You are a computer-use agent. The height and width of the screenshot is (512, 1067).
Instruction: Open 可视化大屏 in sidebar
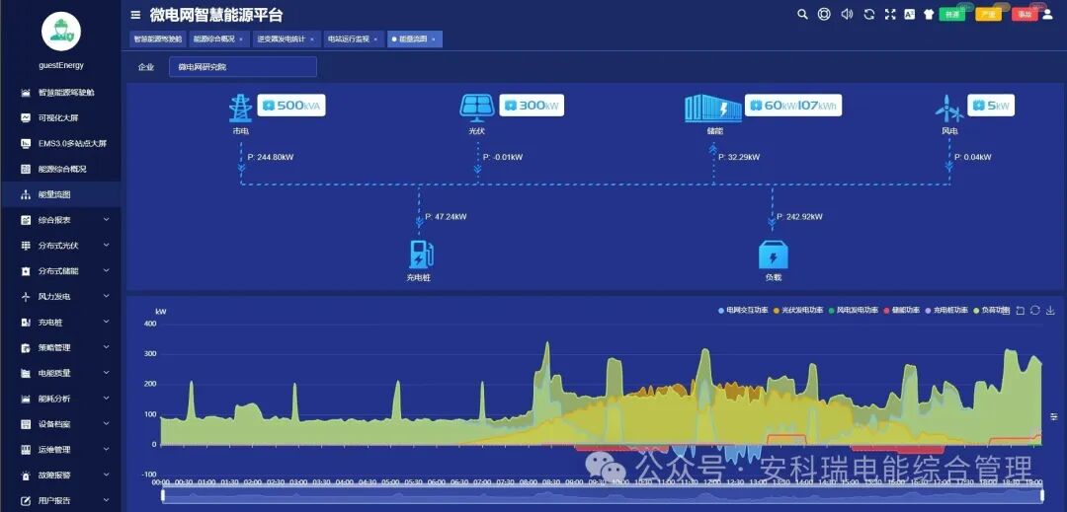pyautogui.click(x=61, y=118)
